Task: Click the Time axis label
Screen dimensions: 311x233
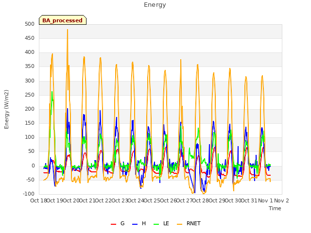Action: click(x=275, y=208)
